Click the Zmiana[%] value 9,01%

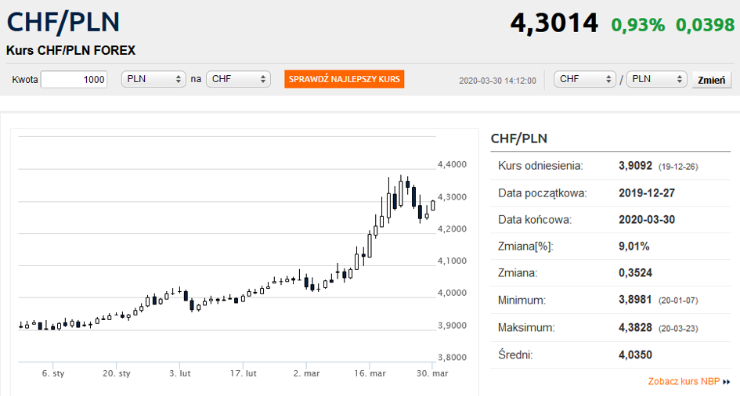click(x=634, y=246)
